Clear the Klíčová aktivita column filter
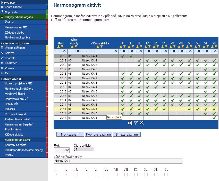The width and height of the screenshot is (219, 181). tap(116, 51)
